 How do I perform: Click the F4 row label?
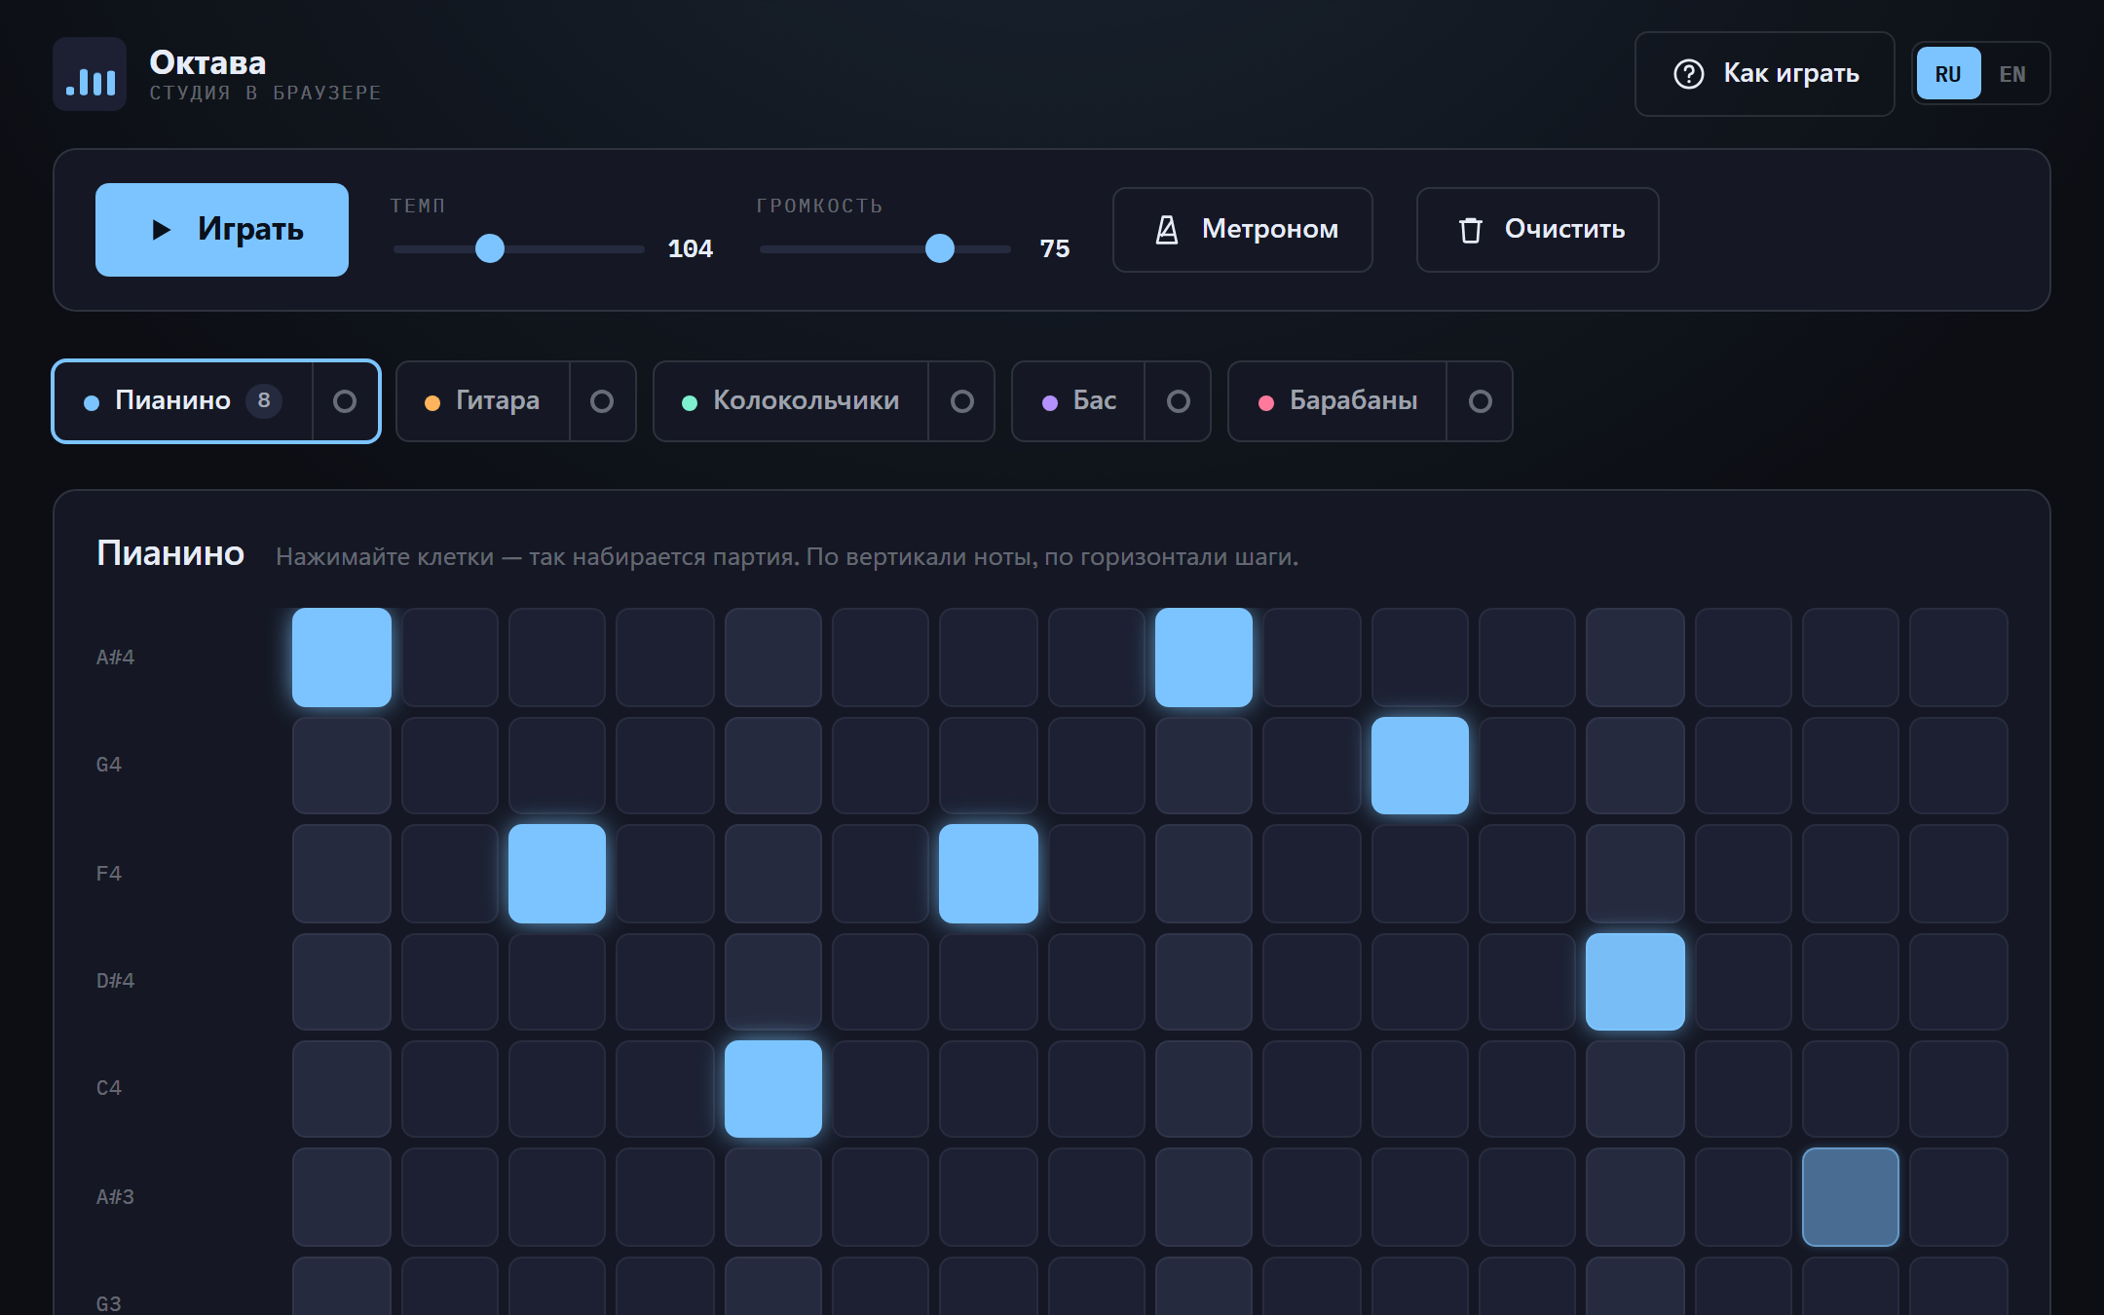[x=109, y=874]
